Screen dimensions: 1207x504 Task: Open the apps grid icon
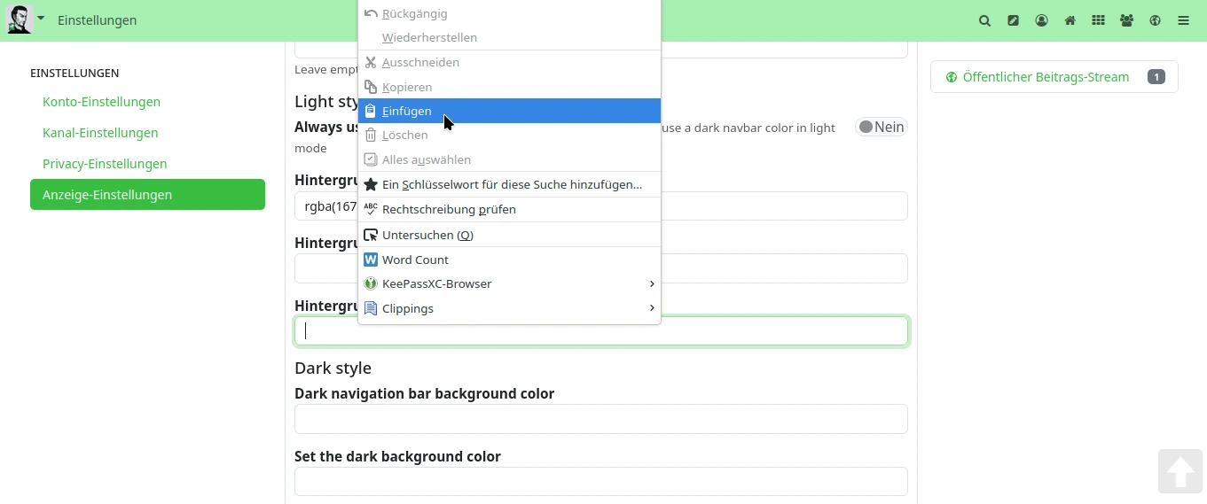point(1098,20)
